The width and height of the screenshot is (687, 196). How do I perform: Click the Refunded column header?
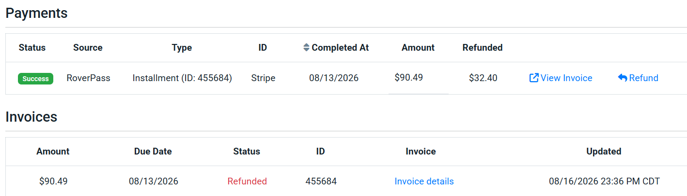click(483, 47)
